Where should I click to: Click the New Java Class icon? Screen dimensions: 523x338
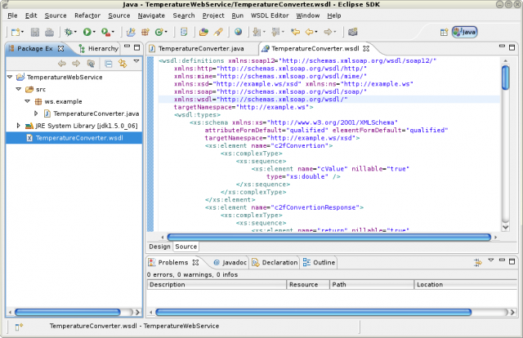159,32
